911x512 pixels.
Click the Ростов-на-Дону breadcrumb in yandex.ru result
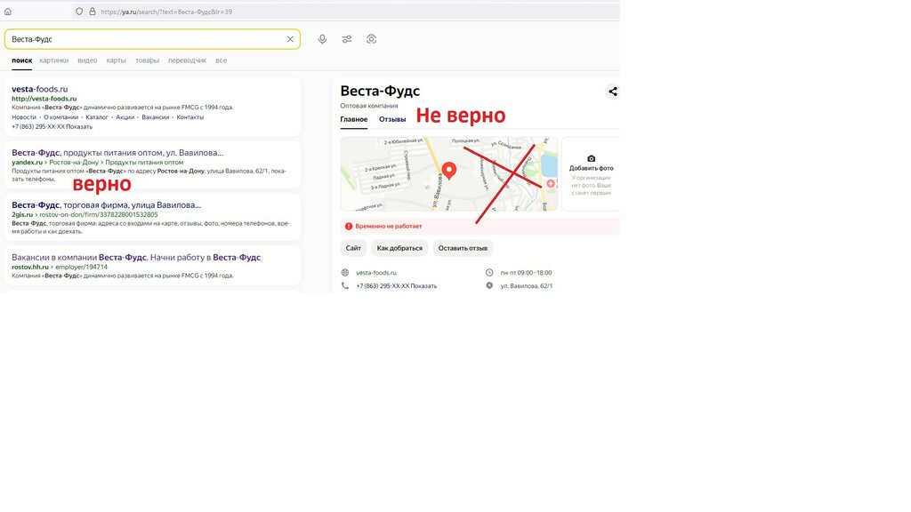click(x=74, y=163)
